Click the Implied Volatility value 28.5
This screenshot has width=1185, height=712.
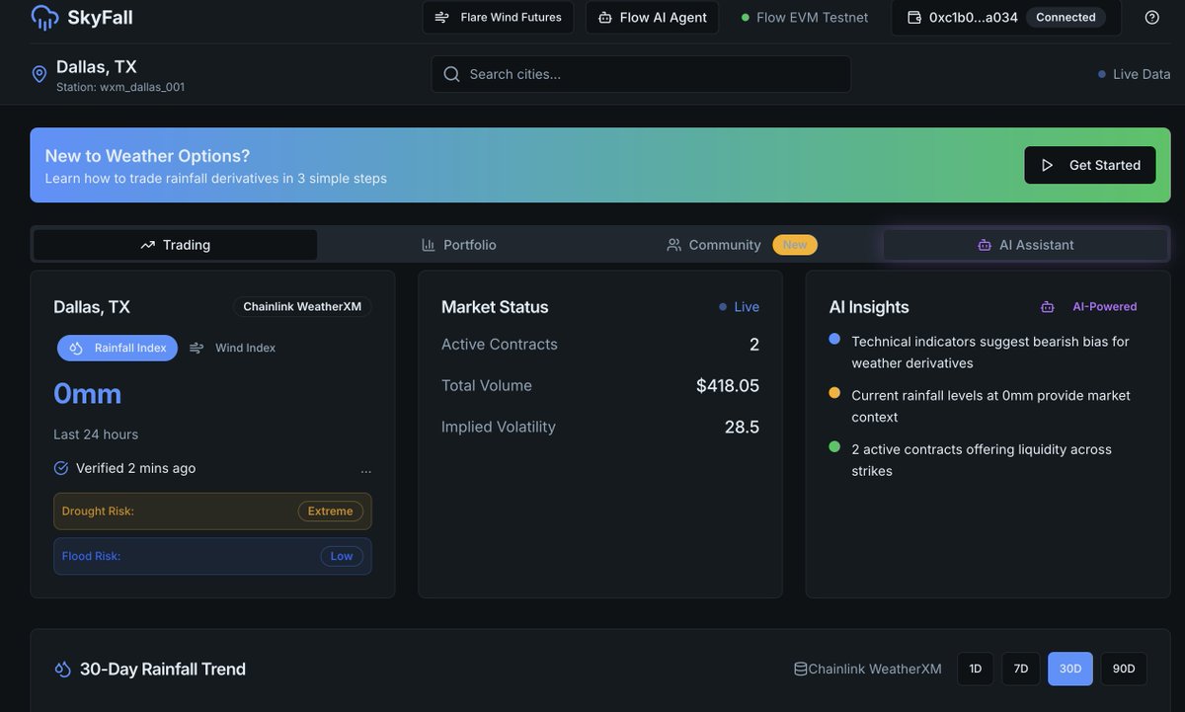tap(742, 427)
